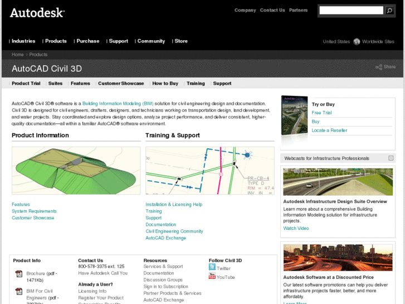Click Have Autodesk Call You link
The image size is (405, 304).
pos(103,273)
